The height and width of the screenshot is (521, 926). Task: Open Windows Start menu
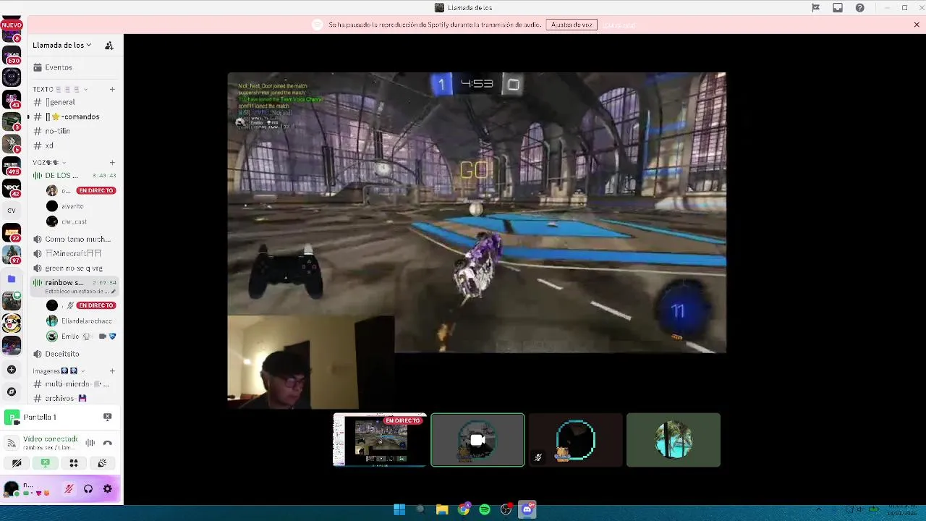[399, 509]
